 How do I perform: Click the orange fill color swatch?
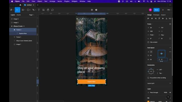point(148,101)
